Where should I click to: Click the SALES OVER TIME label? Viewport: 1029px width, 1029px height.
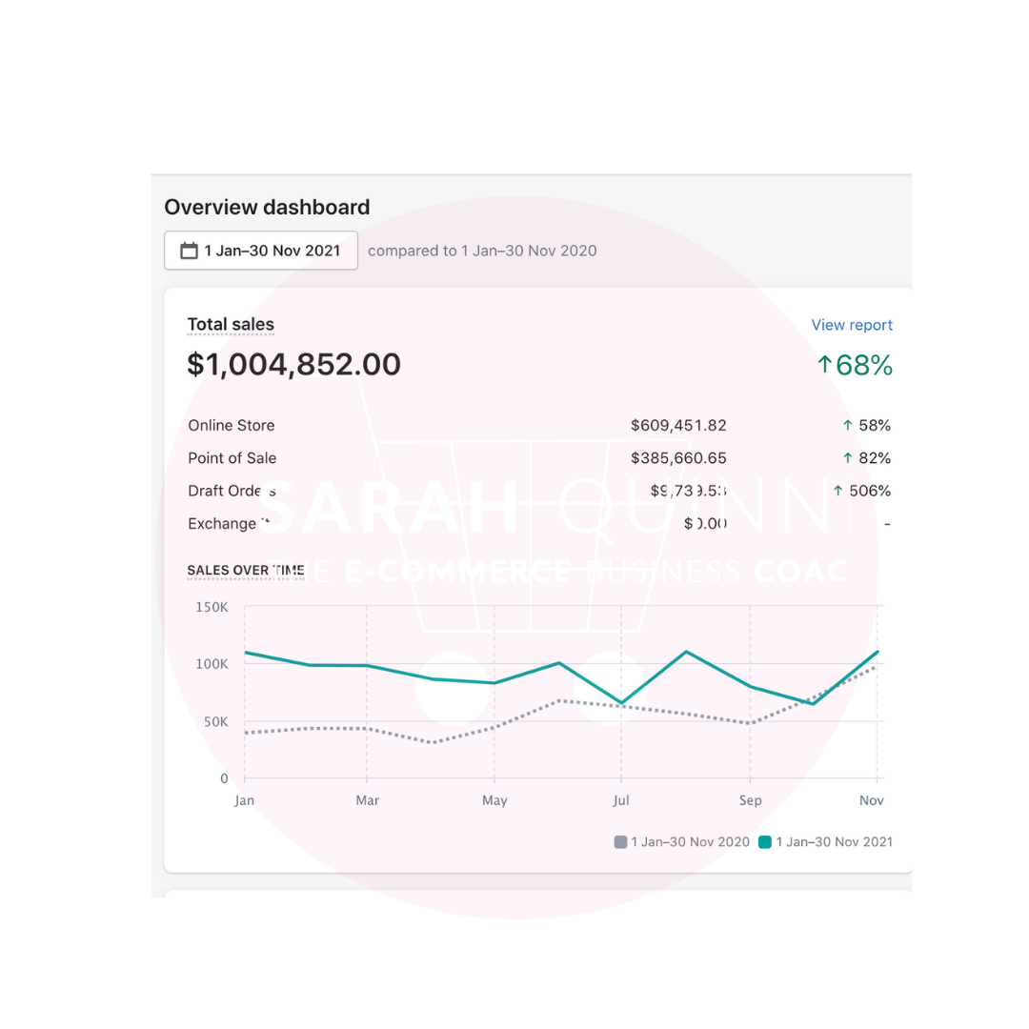pos(246,571)
